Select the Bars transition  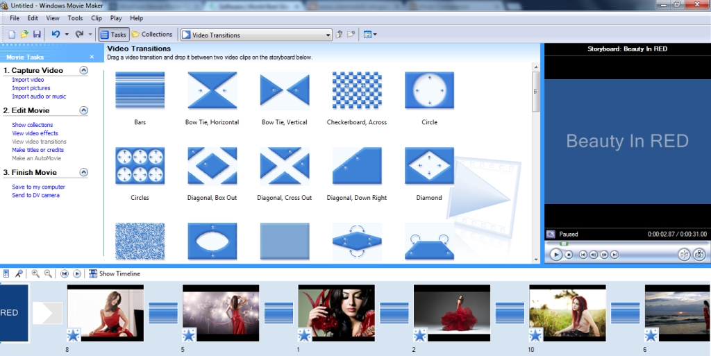(x=140, y=90)
